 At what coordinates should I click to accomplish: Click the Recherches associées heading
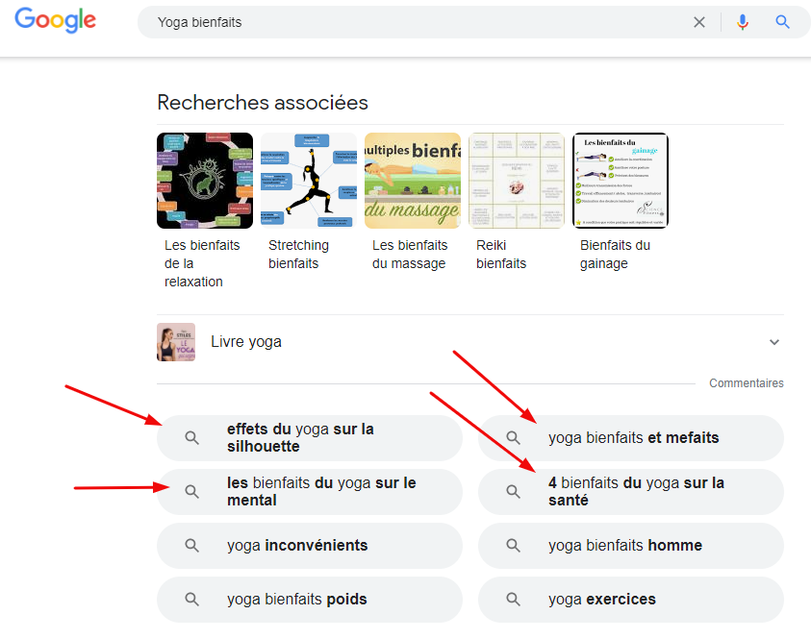[263, 102]
